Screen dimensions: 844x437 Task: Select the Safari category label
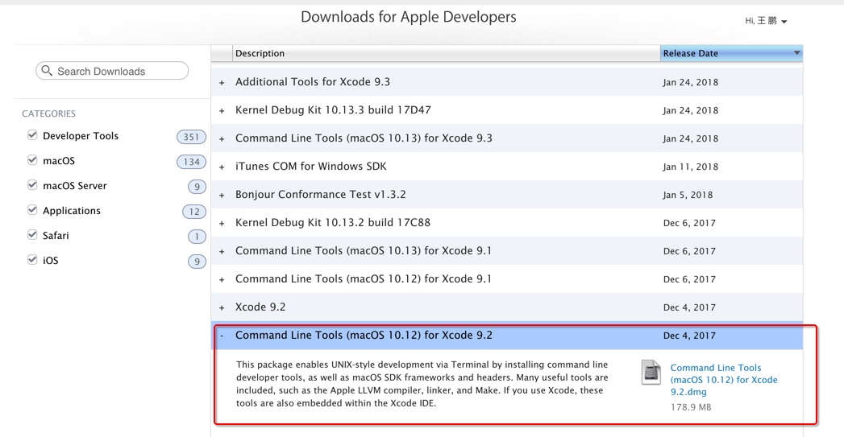coord(56,236)
